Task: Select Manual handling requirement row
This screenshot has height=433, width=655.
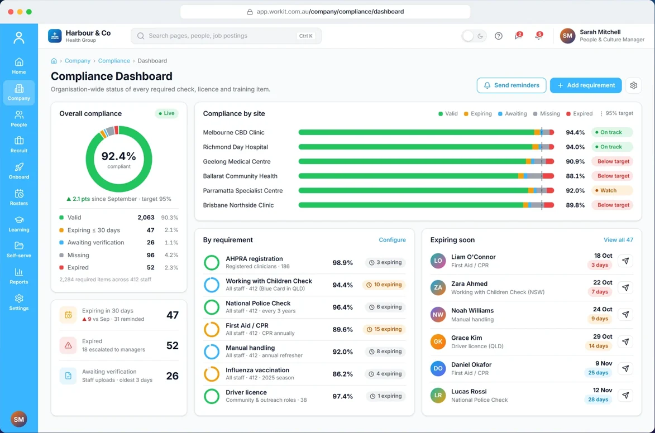Action: coord(304,352)
